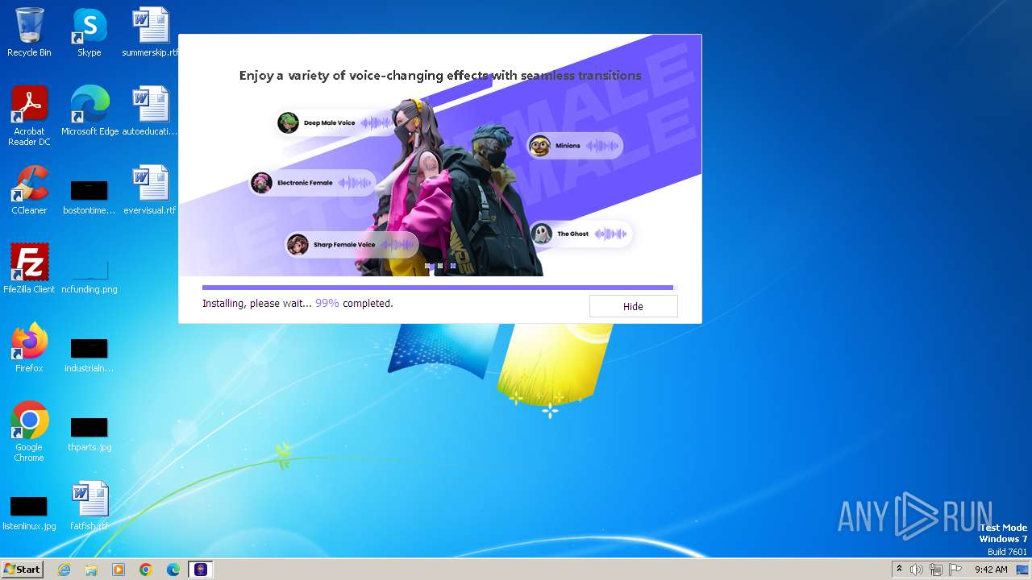This screenshot has height=580, width=1032.
Task: Select the second slideshow indicator dot
Action: [x=440, y=266]
